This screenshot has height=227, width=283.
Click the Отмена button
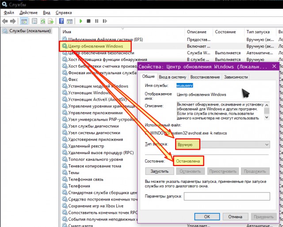click(x=235, y=216)
